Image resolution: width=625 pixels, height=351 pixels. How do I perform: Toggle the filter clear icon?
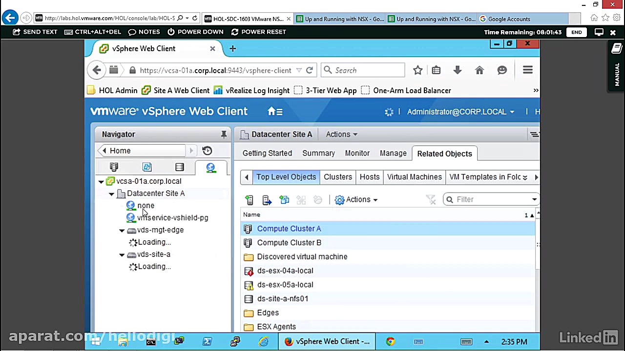[x=431, y=199]
